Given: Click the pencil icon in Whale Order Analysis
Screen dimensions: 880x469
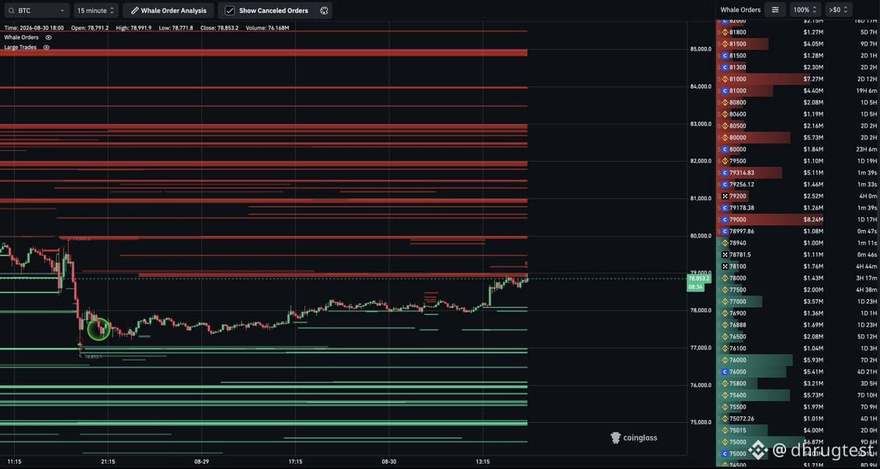Looking at the screenshot, I should click(134, 10).
